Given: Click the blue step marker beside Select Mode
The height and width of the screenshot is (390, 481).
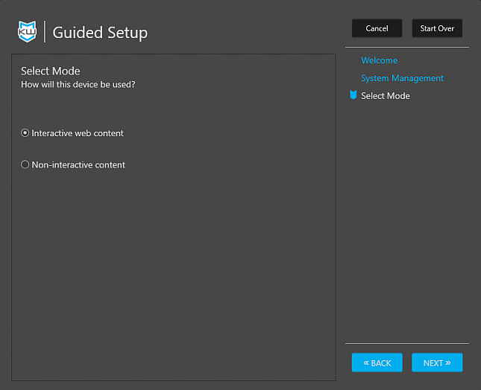Looking at the screenshot, I should click(x=353, y=95).
